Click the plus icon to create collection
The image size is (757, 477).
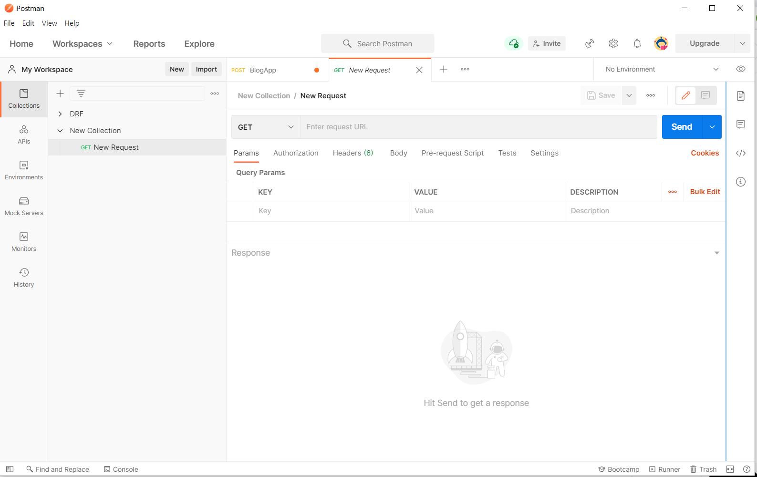pyautogui.click(x=60, y=93)
